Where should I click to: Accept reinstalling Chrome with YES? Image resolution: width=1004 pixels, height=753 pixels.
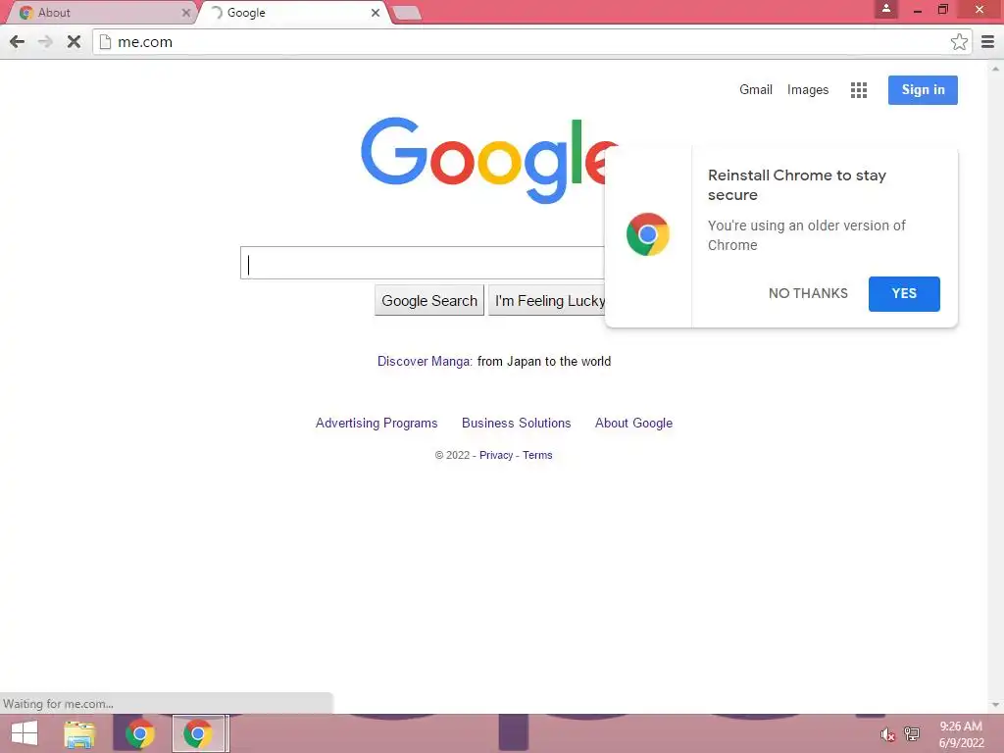(x=904, y=294)
